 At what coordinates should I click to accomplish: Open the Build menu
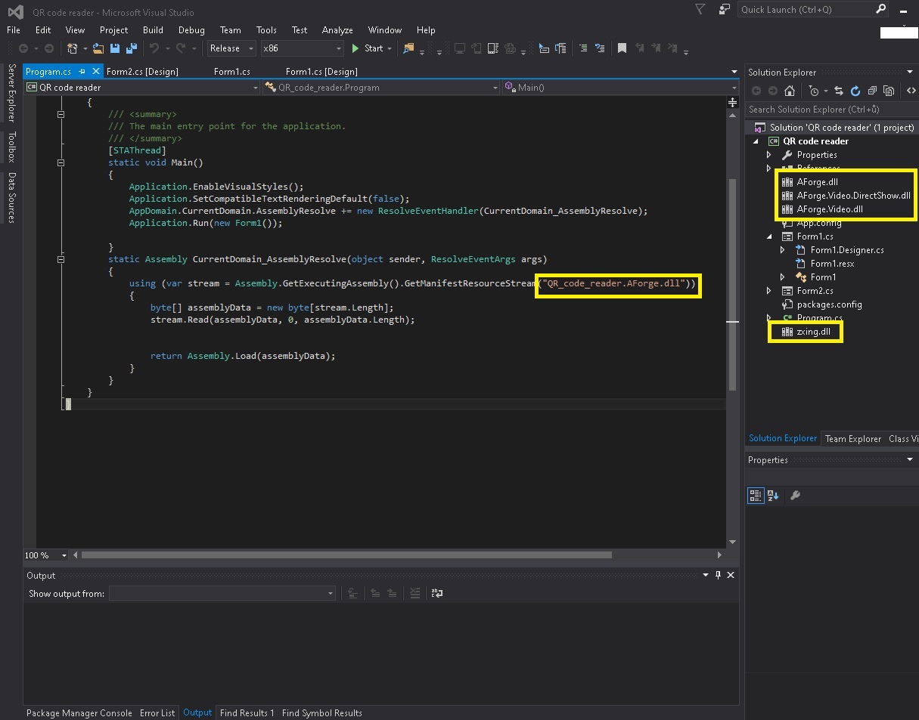click(x=153, y=30)
